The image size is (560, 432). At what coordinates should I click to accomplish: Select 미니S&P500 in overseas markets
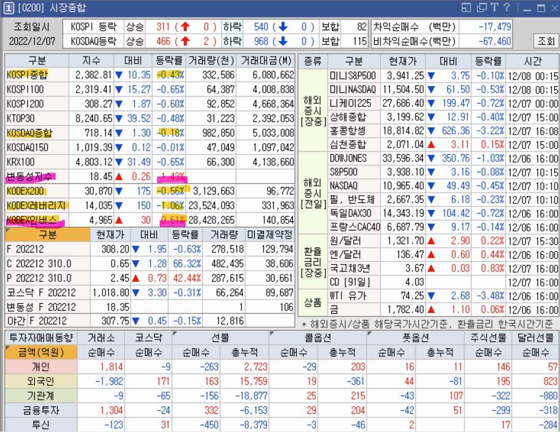point(443,76)
